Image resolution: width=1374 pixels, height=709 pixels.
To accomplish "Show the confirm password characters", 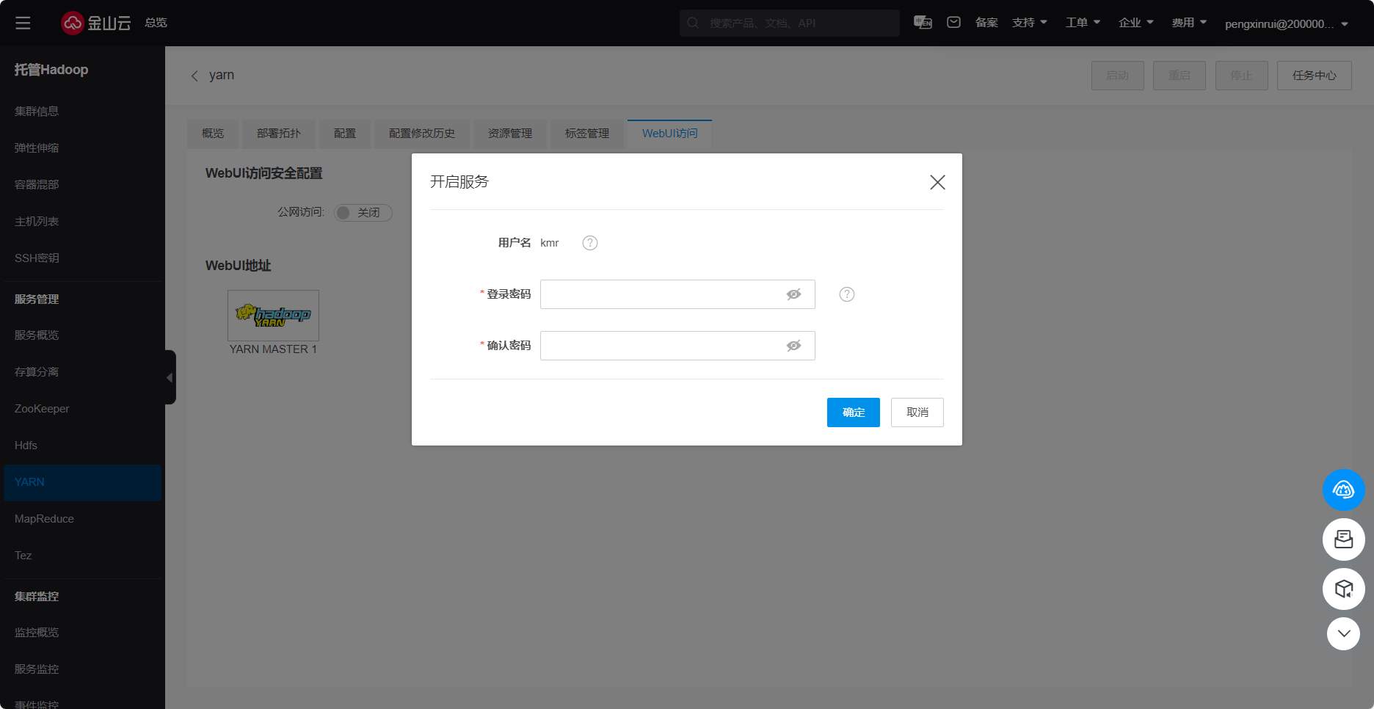I will pyautogui.click(x=793, y=346).
